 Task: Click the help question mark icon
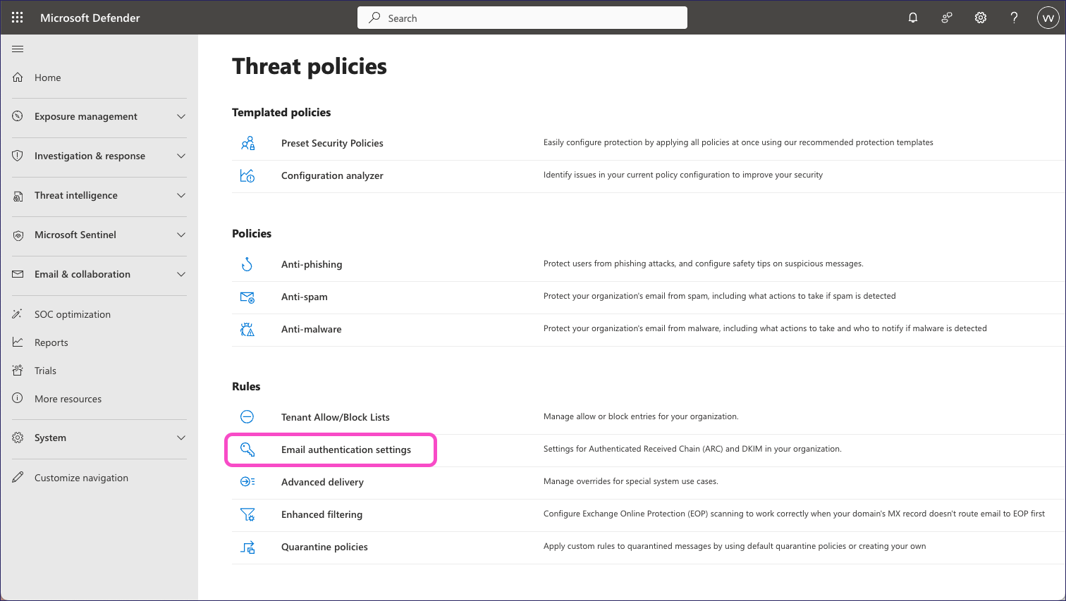click(x=1014, y=18)
